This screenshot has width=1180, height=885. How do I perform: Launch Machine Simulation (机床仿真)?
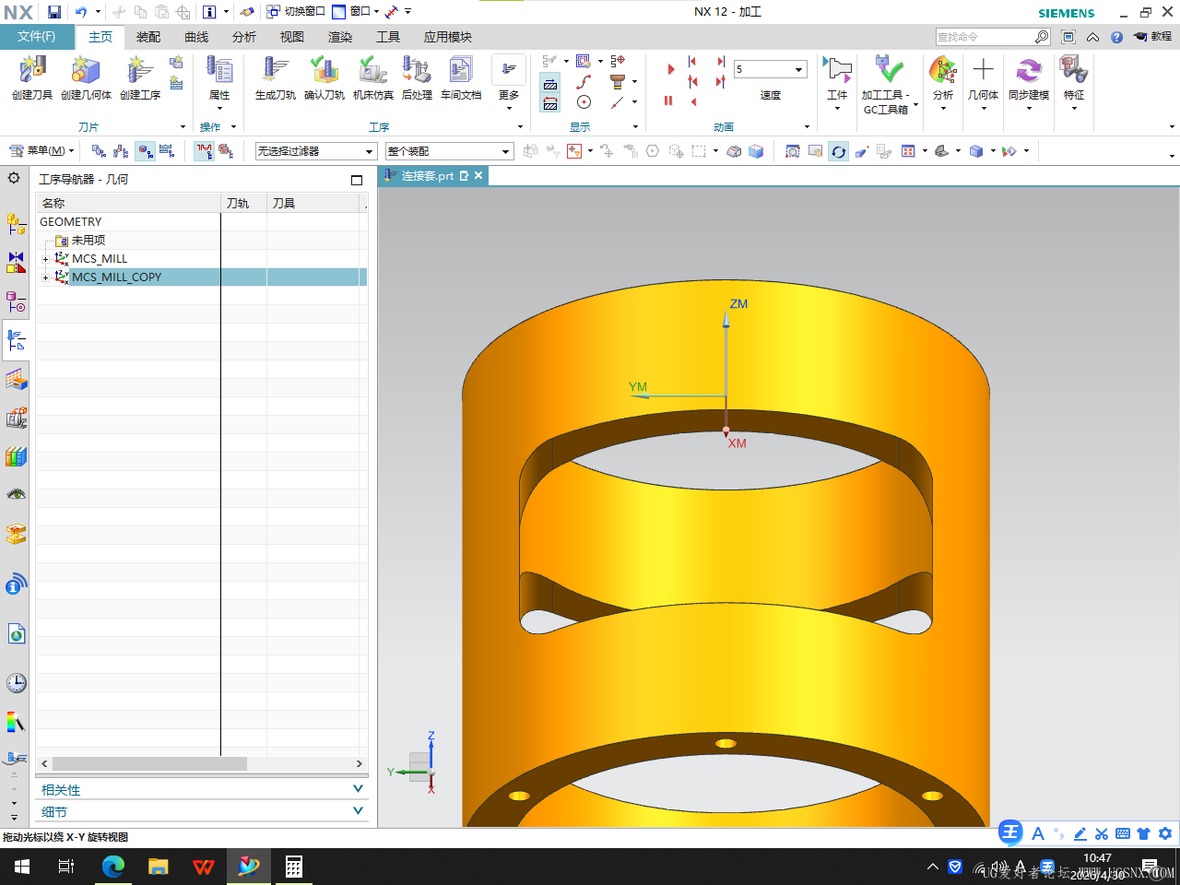pos(373,77)
